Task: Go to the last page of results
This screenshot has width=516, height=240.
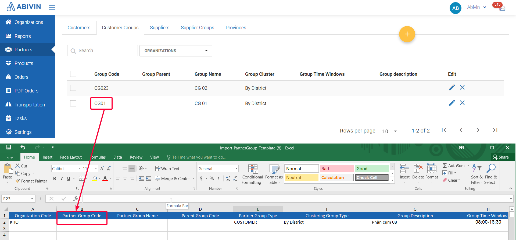Action: pos(495,130)
